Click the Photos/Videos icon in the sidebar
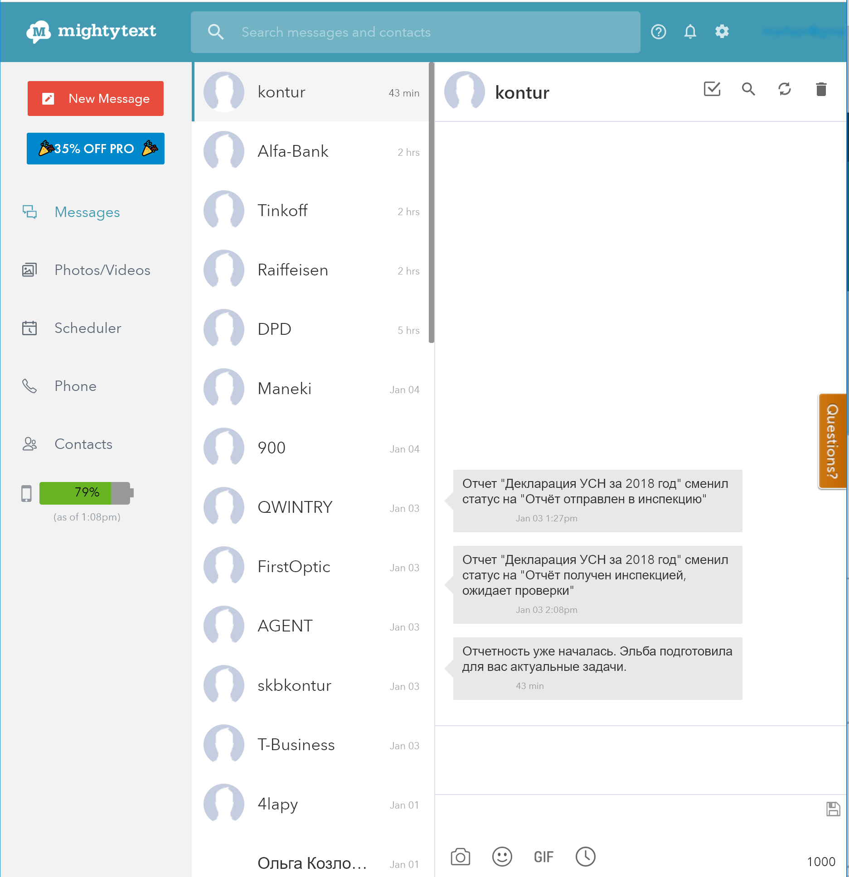Screen dimensions: 849x877 [30, 270]
